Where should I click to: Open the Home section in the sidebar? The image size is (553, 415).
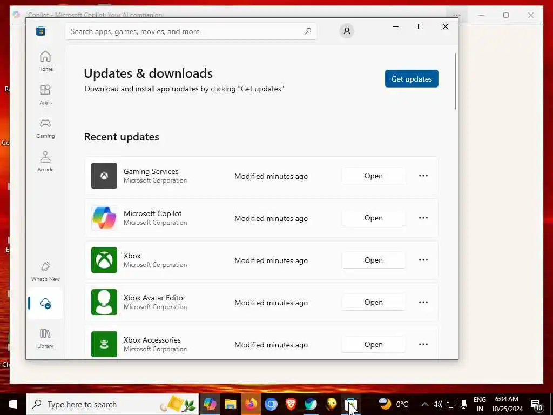[x=45, y=61]
